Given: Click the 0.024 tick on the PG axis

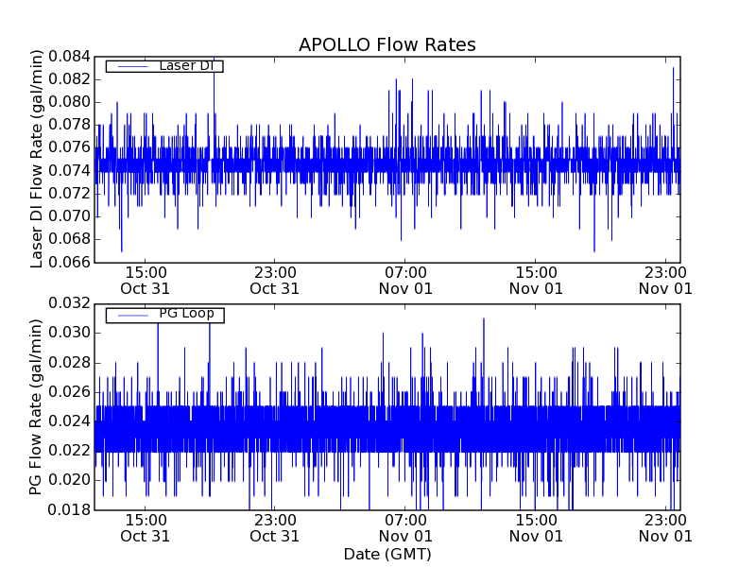Looking at the screenshot, I should tap(69, 421).
